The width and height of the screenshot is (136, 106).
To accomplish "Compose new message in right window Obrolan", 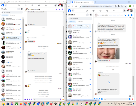I will pos(91,15).
